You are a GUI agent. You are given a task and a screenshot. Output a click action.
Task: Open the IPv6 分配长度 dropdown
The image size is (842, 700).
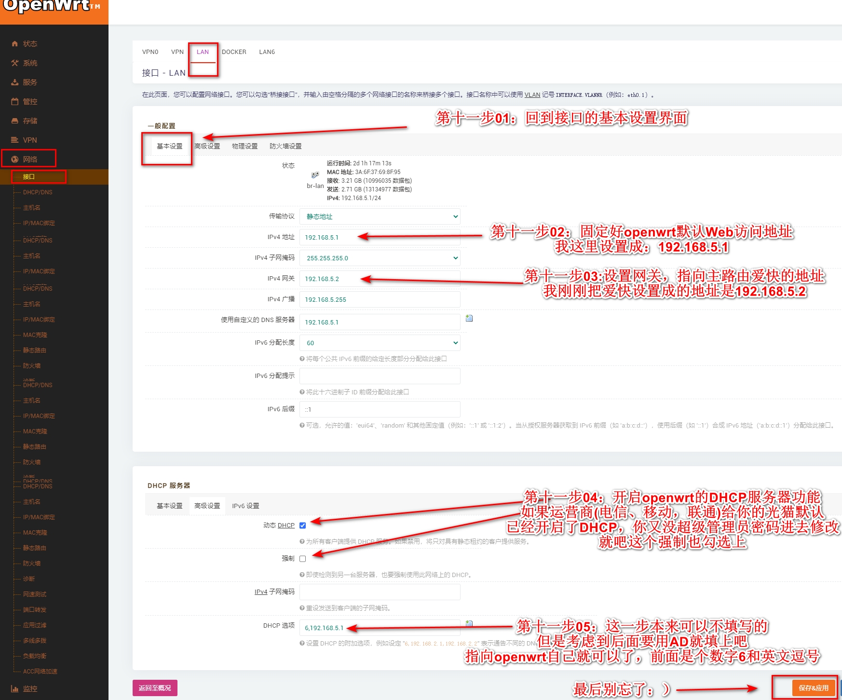[x=380, y=343]
